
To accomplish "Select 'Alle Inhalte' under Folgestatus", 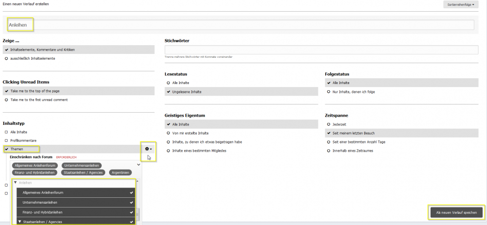I will click(x=402, y=83).
